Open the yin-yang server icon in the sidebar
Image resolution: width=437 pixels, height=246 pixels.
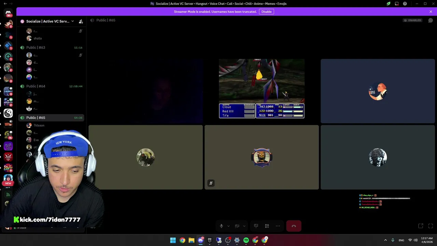click(x=8, y=113)
